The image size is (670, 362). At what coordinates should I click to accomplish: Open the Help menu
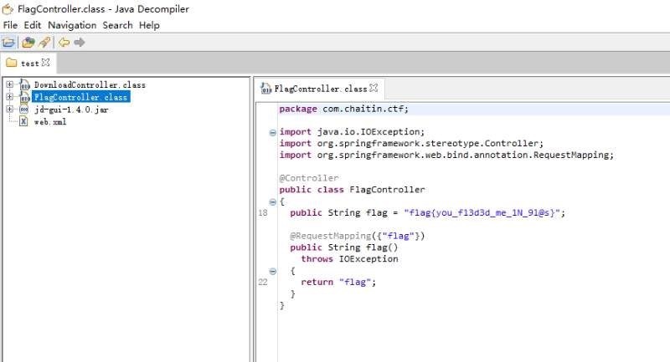149,25
